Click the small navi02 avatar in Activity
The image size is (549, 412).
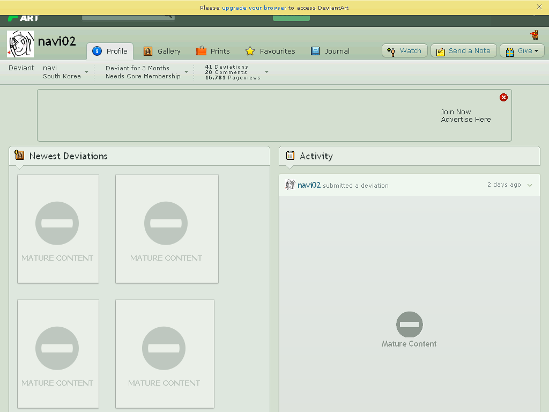tap(290, 185)
